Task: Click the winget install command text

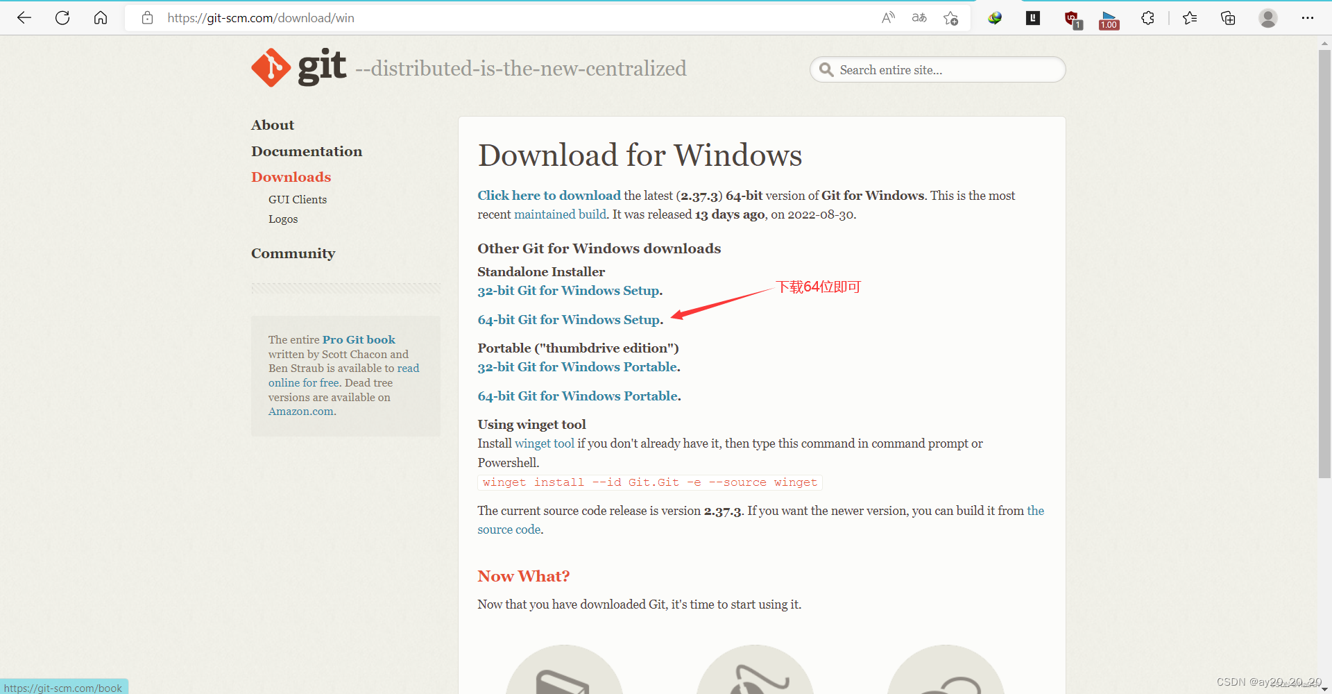Action: [x=650, y=482]
